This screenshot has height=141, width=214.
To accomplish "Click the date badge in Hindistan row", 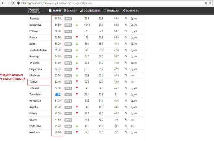I will click(x=68, y=76).
